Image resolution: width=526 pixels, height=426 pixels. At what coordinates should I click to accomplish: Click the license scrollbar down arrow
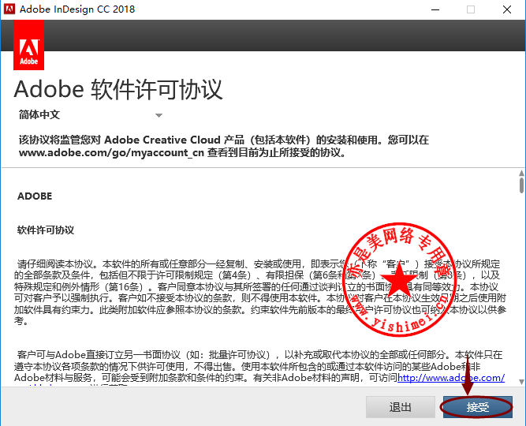(521, 382)
